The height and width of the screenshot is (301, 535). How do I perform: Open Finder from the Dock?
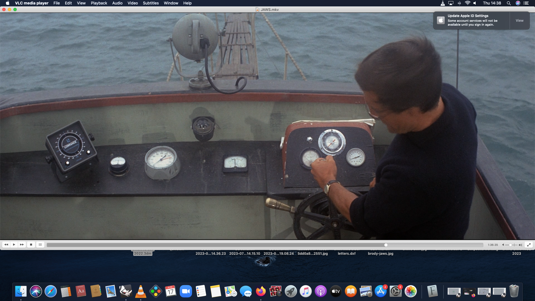point(21,292)
